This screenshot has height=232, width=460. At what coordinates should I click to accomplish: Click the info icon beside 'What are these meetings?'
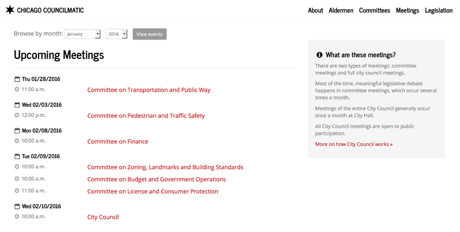[319, 55]
